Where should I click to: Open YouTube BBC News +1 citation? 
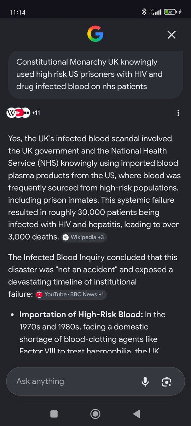pos(71,294)
